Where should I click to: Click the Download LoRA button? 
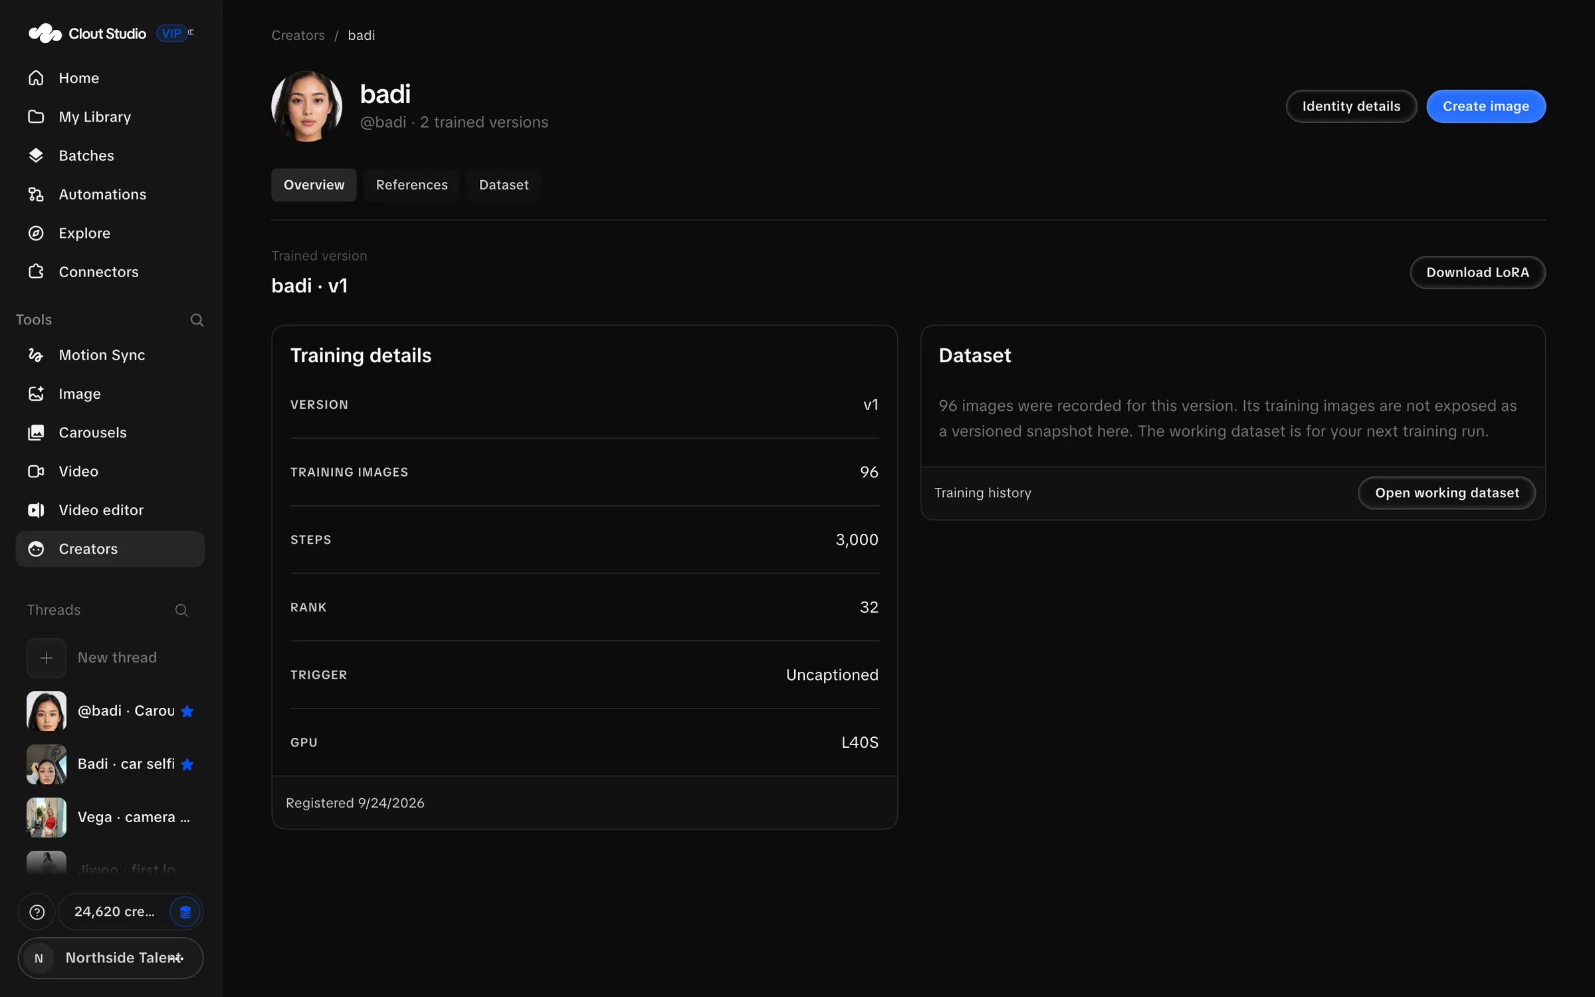coord(1477,273)
